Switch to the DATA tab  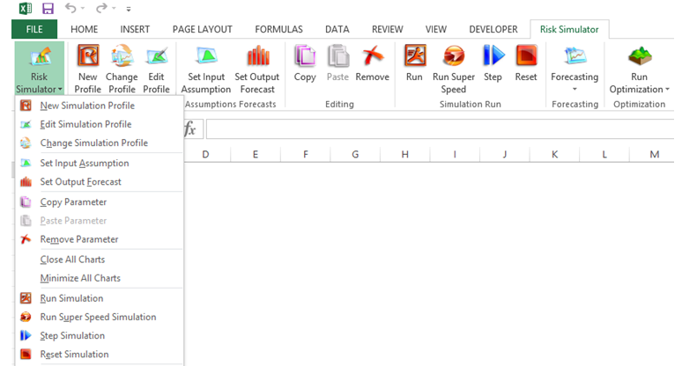(x=337, y=29)
